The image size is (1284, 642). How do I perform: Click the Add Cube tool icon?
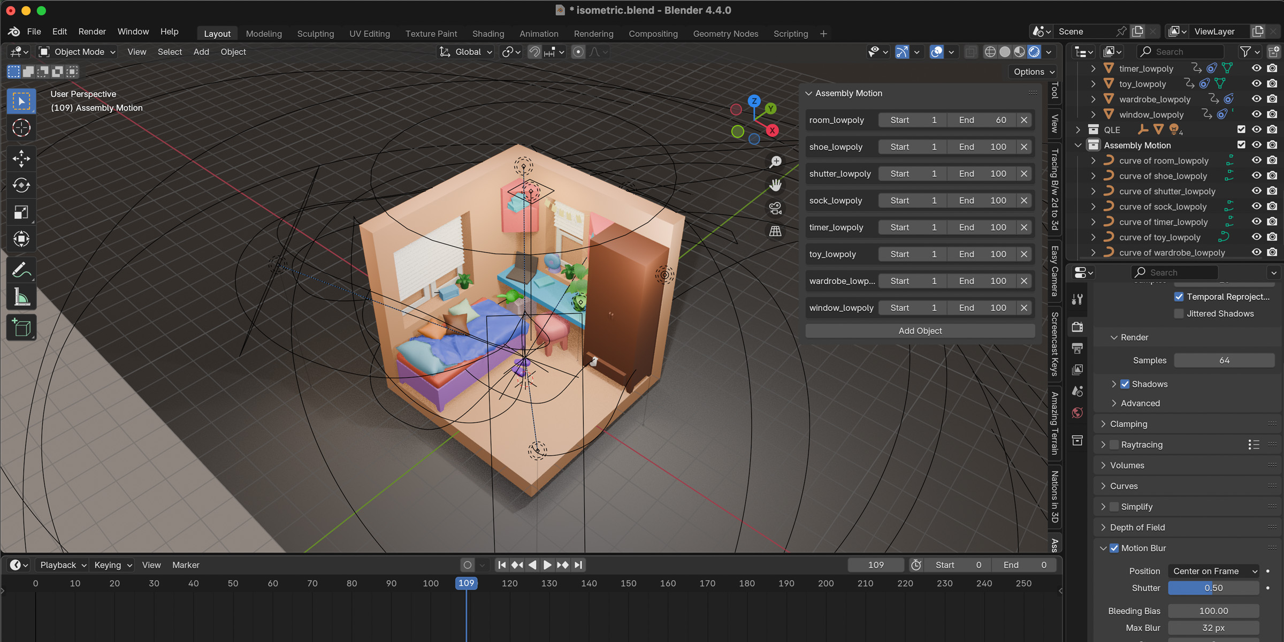pos(21,327)
